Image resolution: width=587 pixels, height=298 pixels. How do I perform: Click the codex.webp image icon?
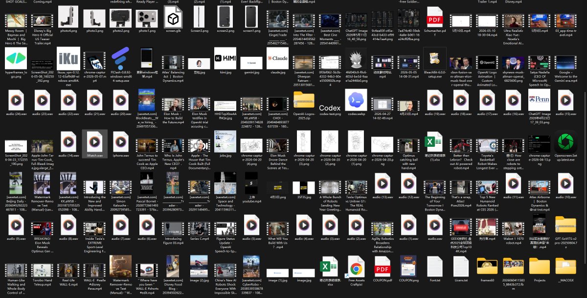356,100
